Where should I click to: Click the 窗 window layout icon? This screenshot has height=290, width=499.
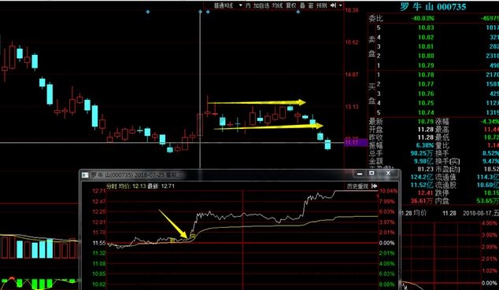pos(311,6)
